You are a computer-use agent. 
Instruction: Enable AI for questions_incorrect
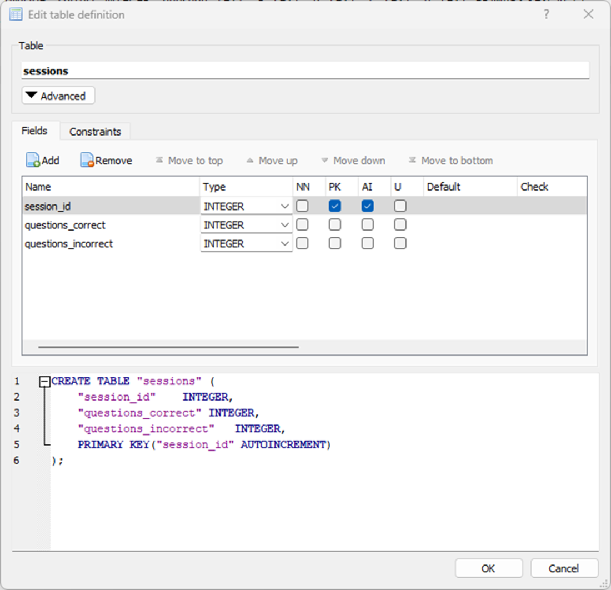coord(368,243)
